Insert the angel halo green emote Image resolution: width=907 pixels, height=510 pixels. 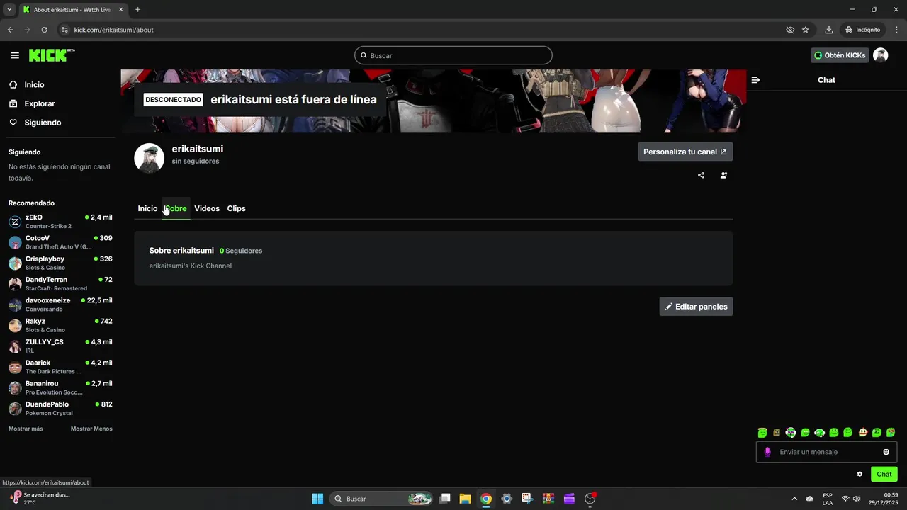(x=762, y=433)
